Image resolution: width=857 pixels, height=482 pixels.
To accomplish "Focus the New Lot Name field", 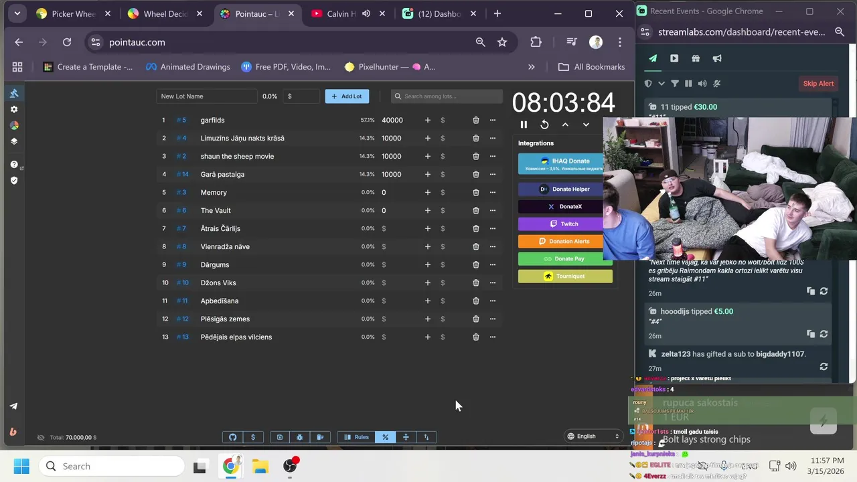I will coord(207,96).
